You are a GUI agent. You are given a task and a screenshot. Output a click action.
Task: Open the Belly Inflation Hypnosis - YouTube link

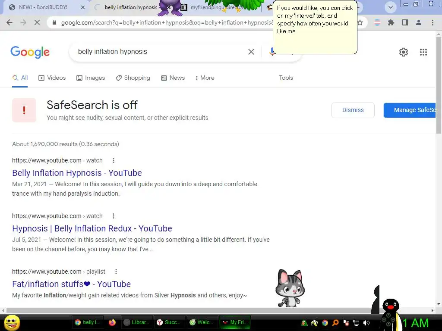click(x=77, y=173)
